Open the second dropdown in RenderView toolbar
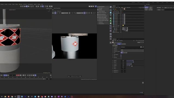174x98 pixels. click(80, 13)
